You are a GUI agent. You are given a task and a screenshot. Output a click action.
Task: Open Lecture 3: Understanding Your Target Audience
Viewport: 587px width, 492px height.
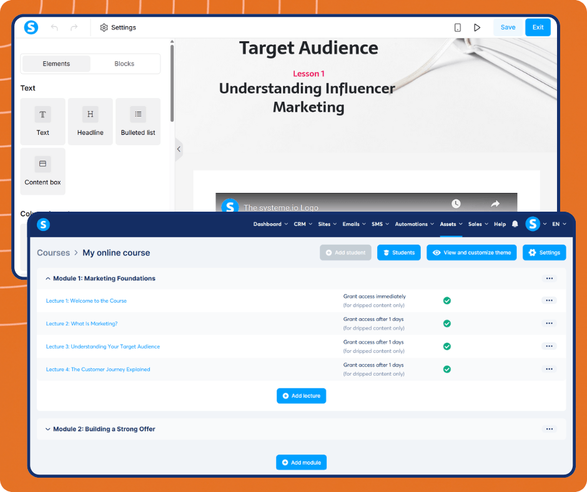click(102, 347)
